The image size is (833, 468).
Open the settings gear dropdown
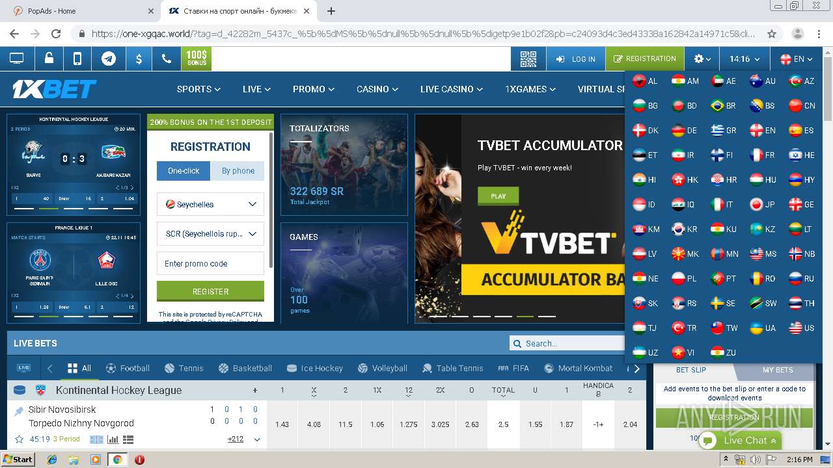(702, 58)
